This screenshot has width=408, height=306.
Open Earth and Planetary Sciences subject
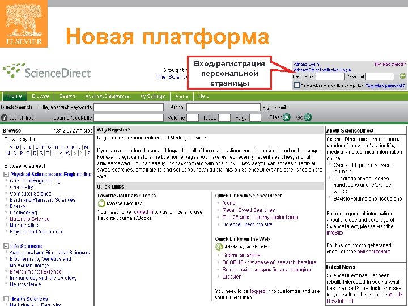tap(42, 200)
